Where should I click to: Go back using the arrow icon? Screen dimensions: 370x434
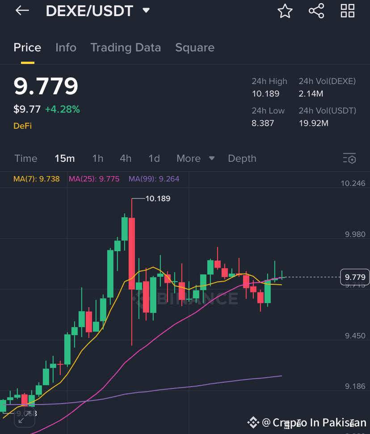(22, 11)
